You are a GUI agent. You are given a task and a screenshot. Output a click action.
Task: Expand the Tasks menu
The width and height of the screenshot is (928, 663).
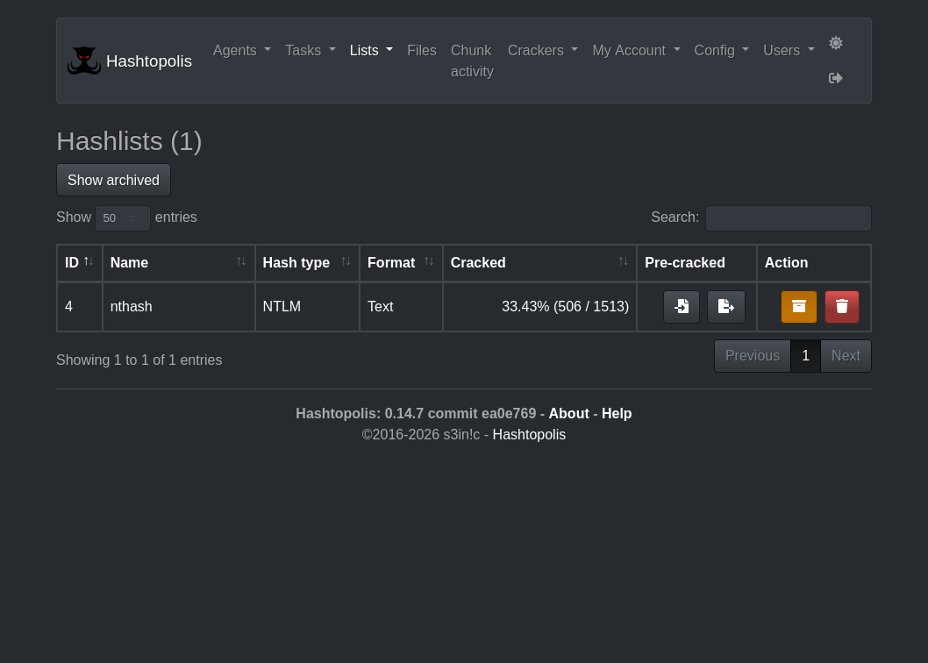310,50
